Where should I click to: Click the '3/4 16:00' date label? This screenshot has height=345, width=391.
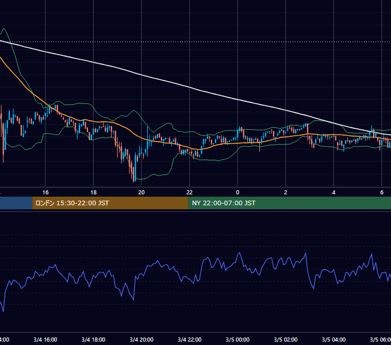coord(45,339)
